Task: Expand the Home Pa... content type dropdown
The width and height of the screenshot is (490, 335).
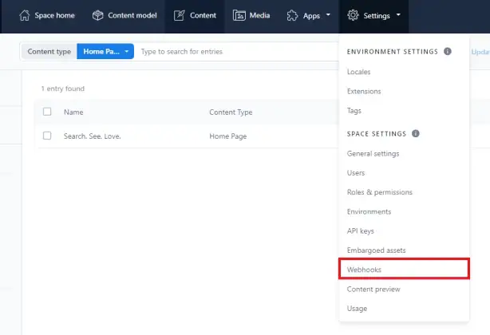Action: point(105,51)
